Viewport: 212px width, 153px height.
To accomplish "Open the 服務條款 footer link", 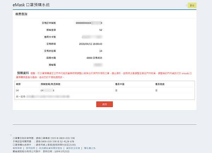I will [17, 148].
